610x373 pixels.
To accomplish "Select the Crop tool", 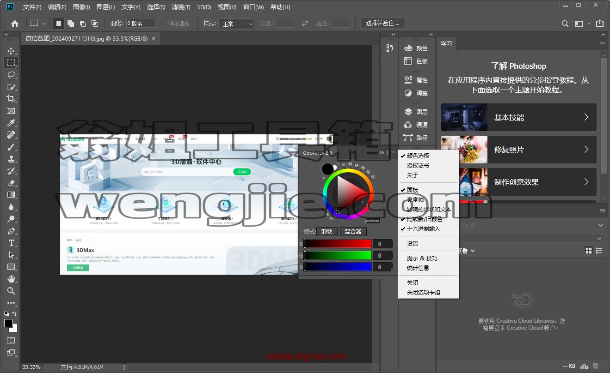I will [x=11, y=99].
